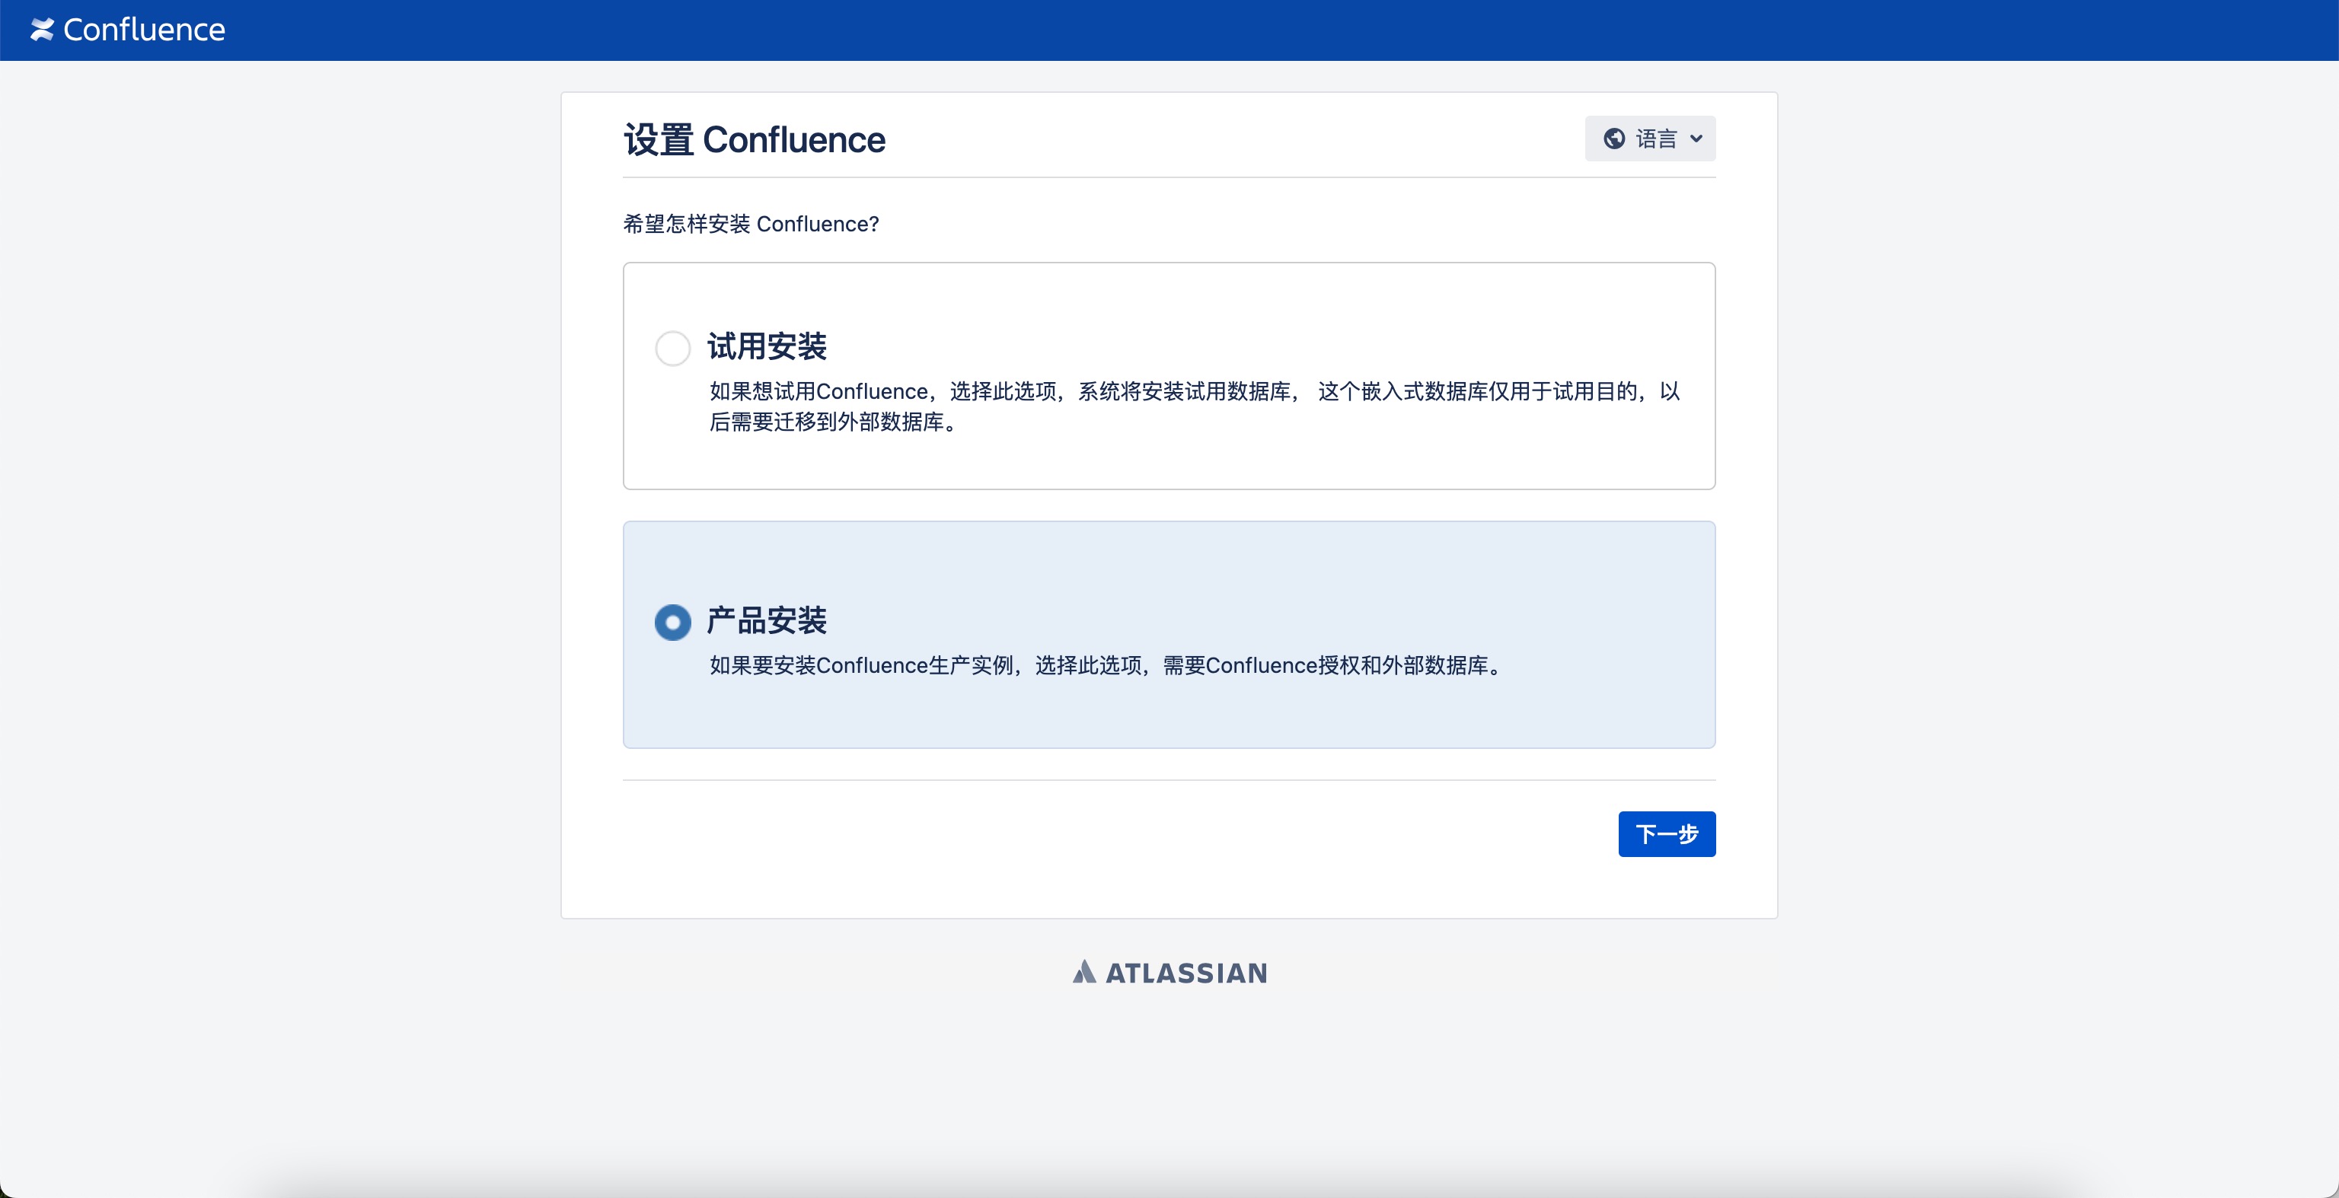Image resolution: width=2339 pixels, height=1198 pixels.
Task: Click the Atlassian logo at page bottom
Action: [1169, 972]
